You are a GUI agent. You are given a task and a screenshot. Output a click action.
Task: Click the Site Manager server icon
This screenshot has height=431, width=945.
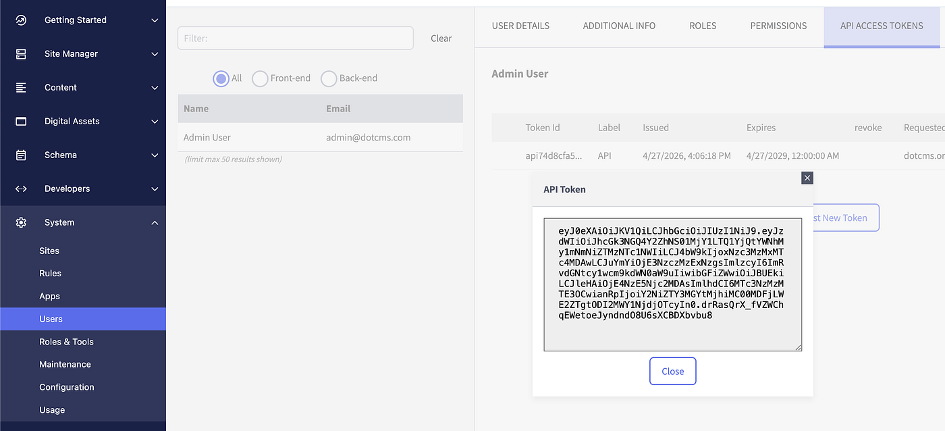coord(21,54)
